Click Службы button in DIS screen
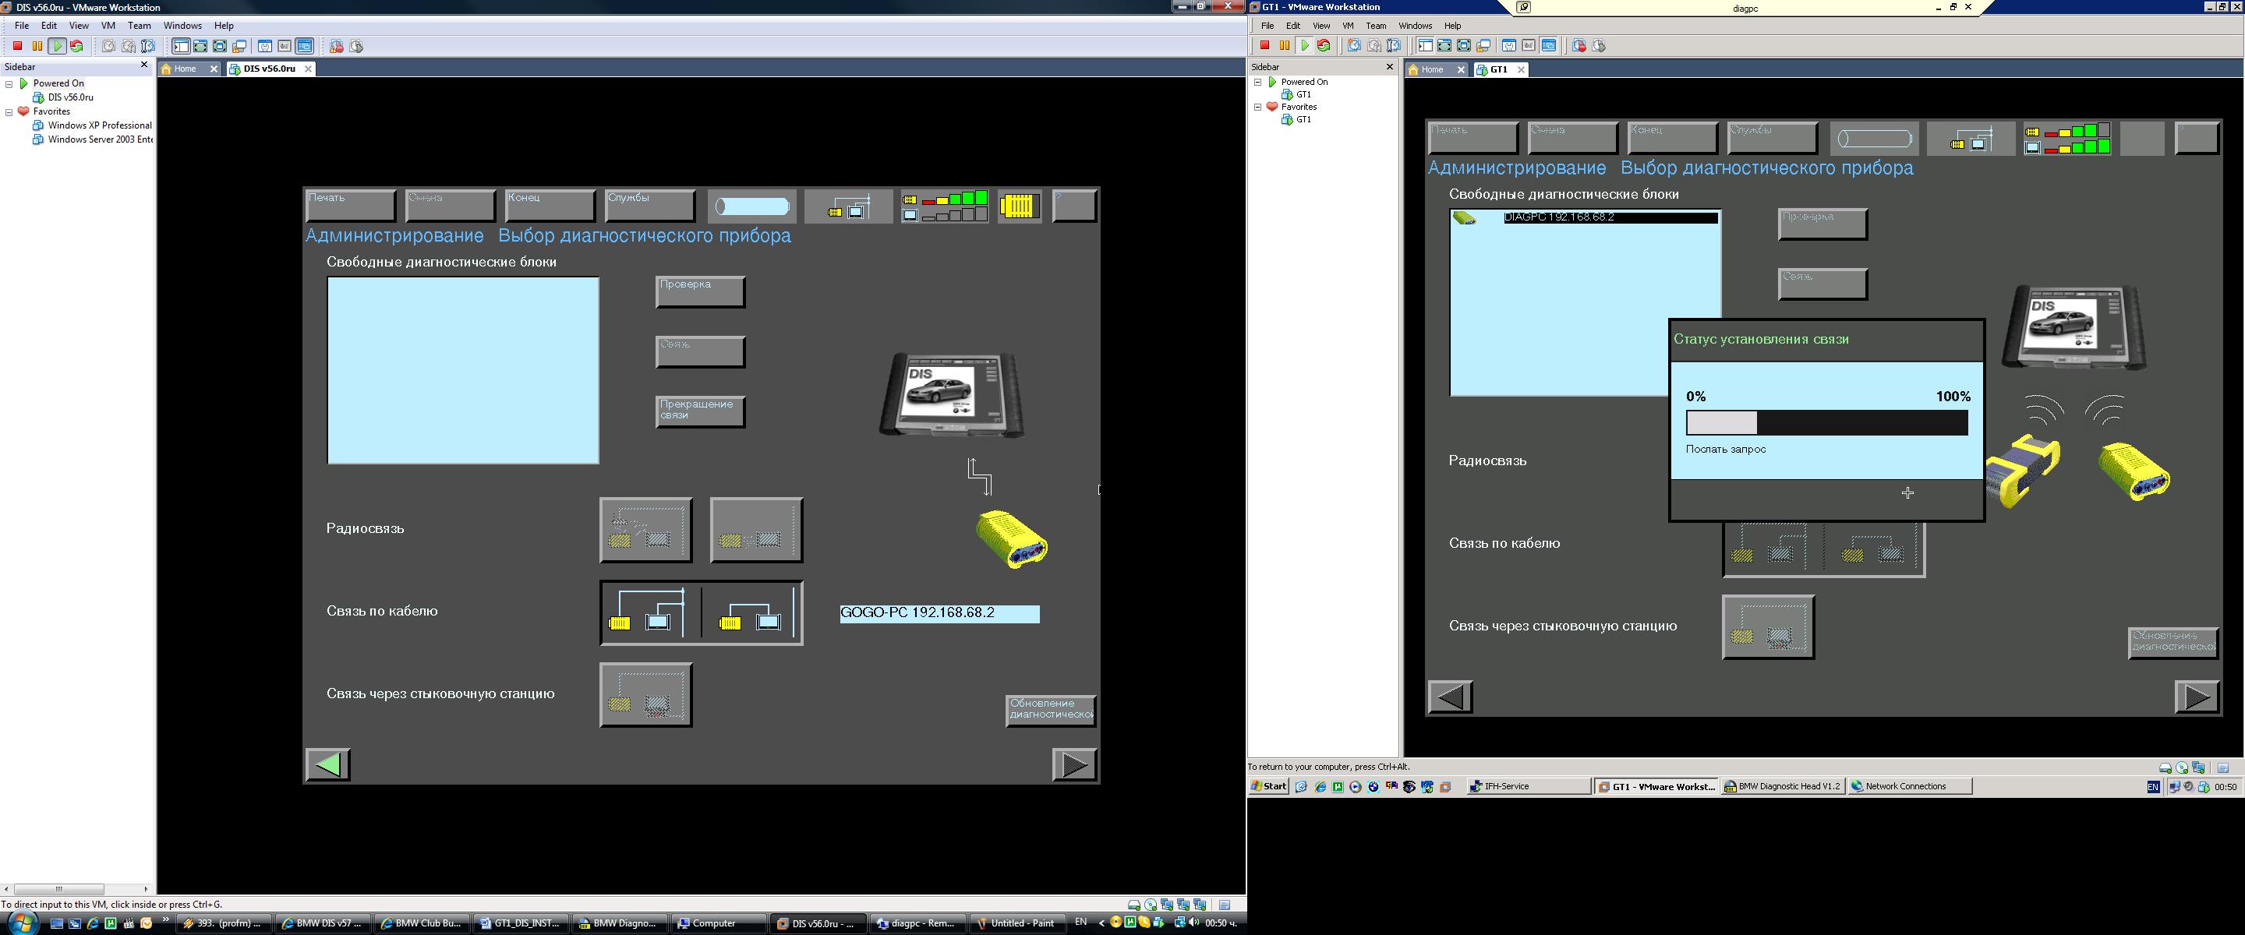The image size is (2245, 935). [x=650, y=206]
